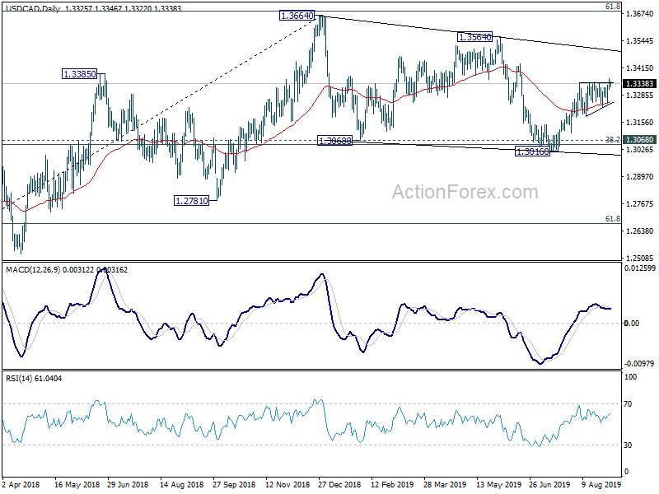The width and height of the screenshot is (659, 494).
Task: Click the lower 61.8 Fibonacci label
Action: click(x=612, y=219)
